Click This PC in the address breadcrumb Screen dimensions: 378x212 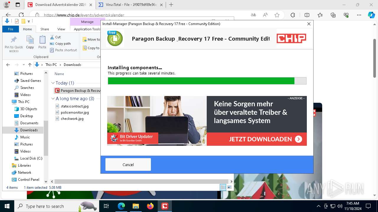(x=51, y=65)
